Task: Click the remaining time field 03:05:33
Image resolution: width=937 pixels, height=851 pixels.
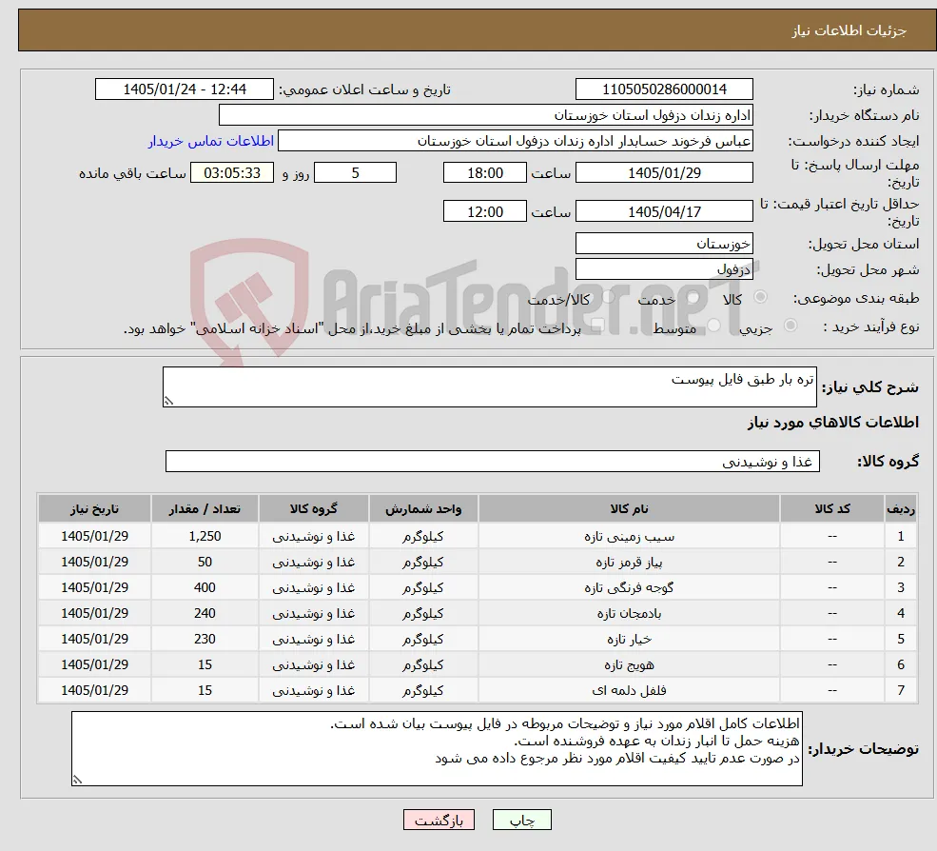Action: point(232,173)
